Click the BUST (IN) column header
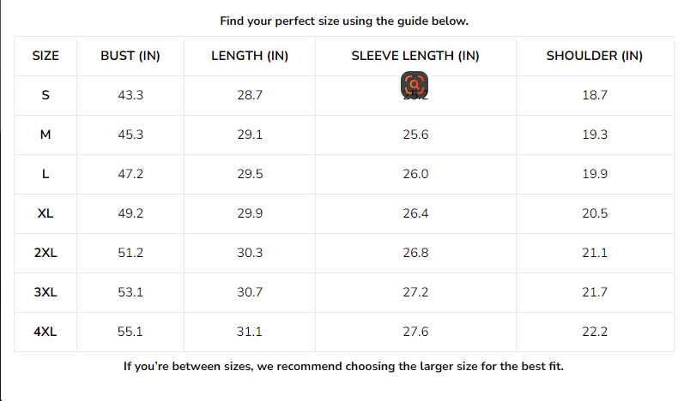The height and width of the screenshot is (401, 684). [130, 57]
